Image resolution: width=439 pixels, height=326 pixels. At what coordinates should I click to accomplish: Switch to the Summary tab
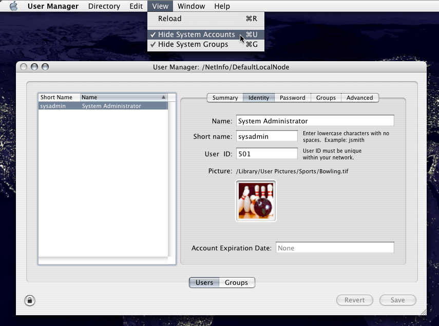(225, 98)
